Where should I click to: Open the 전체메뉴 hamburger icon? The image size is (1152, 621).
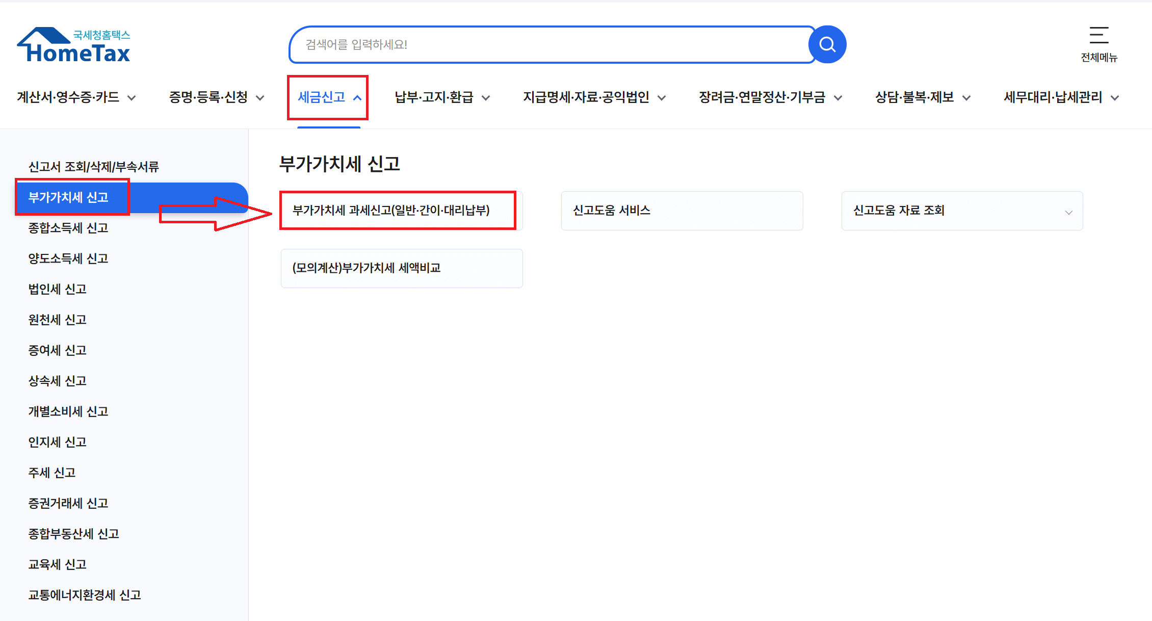(1098, 36)
